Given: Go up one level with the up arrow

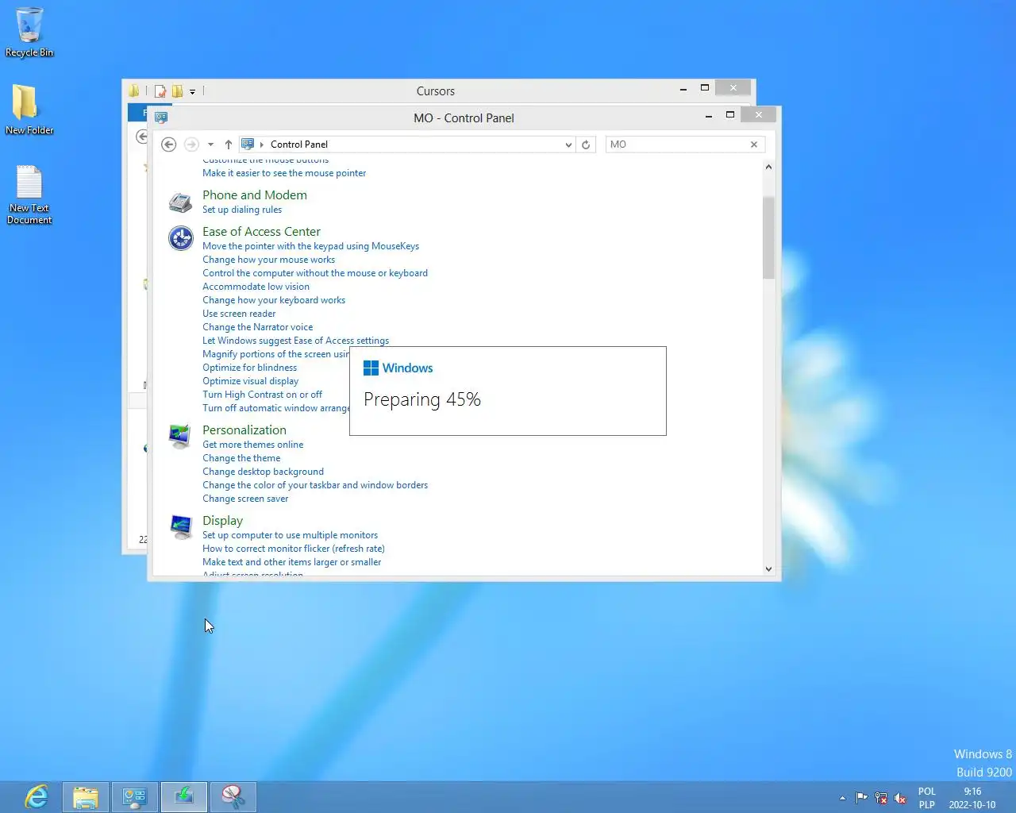Looking at the screenshot, I should (x=229, y=144).
